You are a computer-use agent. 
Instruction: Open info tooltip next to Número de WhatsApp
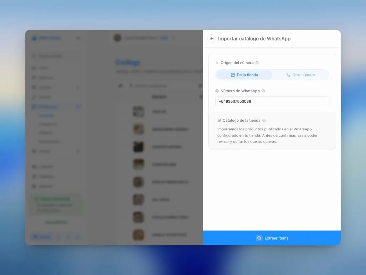point(263,91)
